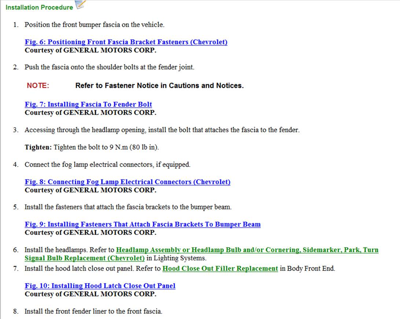Image resolution: width=400 pixels, height=319 pixels.
Task: Click step 1 Position the front bumper fascia text
Action: tap(94, 25)
